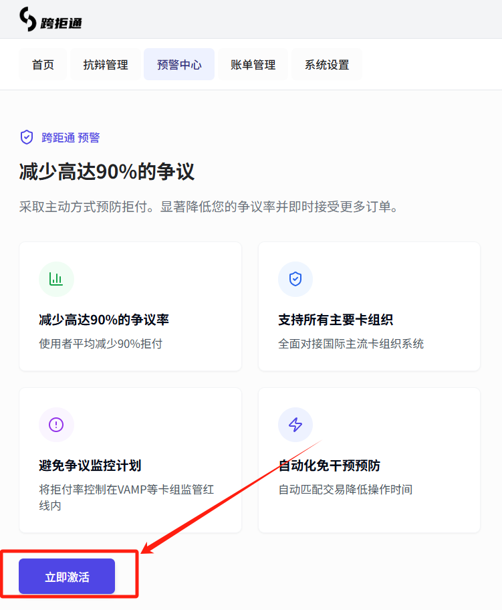Click the 跨拒通 logo in the header
The image size is (502, 610).
pos(51,19)
